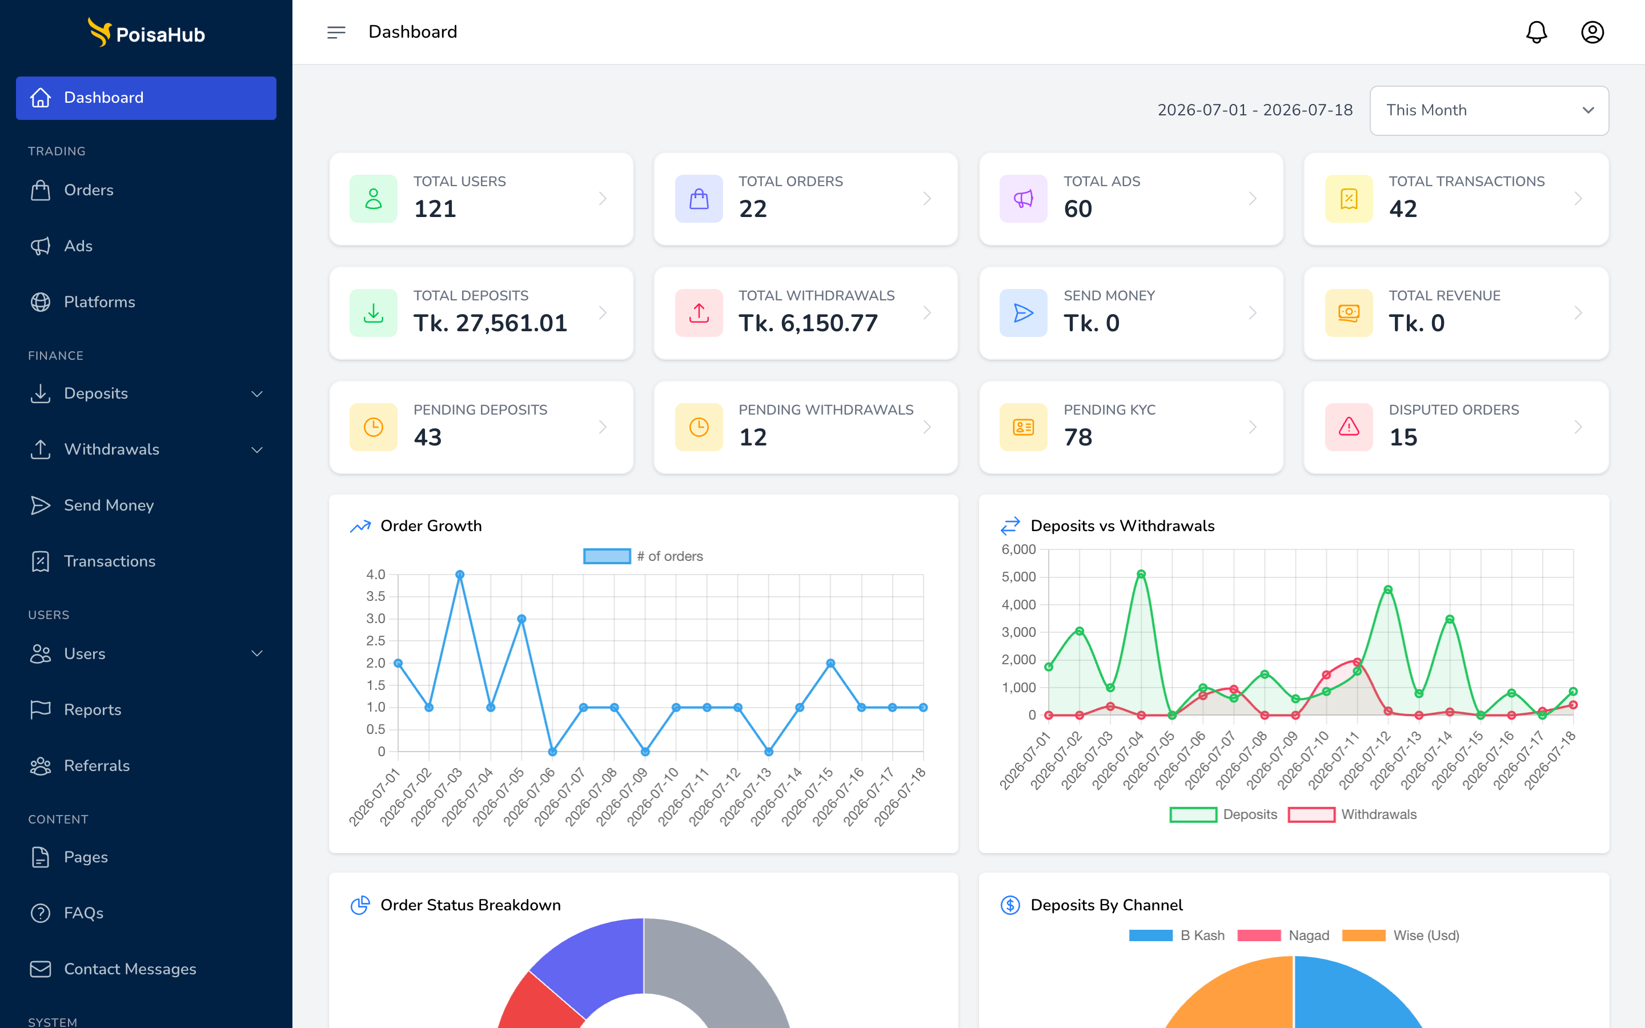Open the Pending Deposits count 43
Viewport: 1645px width, 1028px height.
coord(428,437)
